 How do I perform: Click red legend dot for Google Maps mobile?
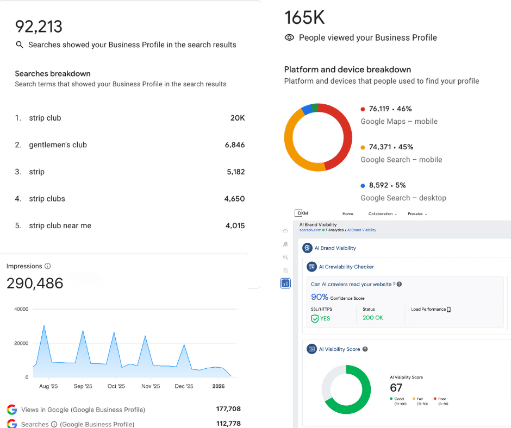363,109
